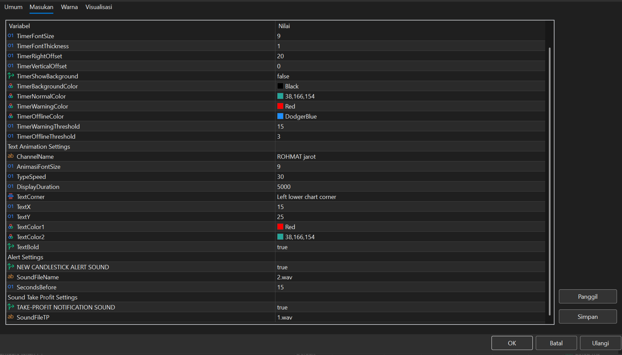
Task: Click the vertical scrollbar of the inputs list
Action: (550, 181)
